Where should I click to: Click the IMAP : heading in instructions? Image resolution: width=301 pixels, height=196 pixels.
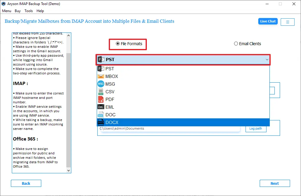20,84
